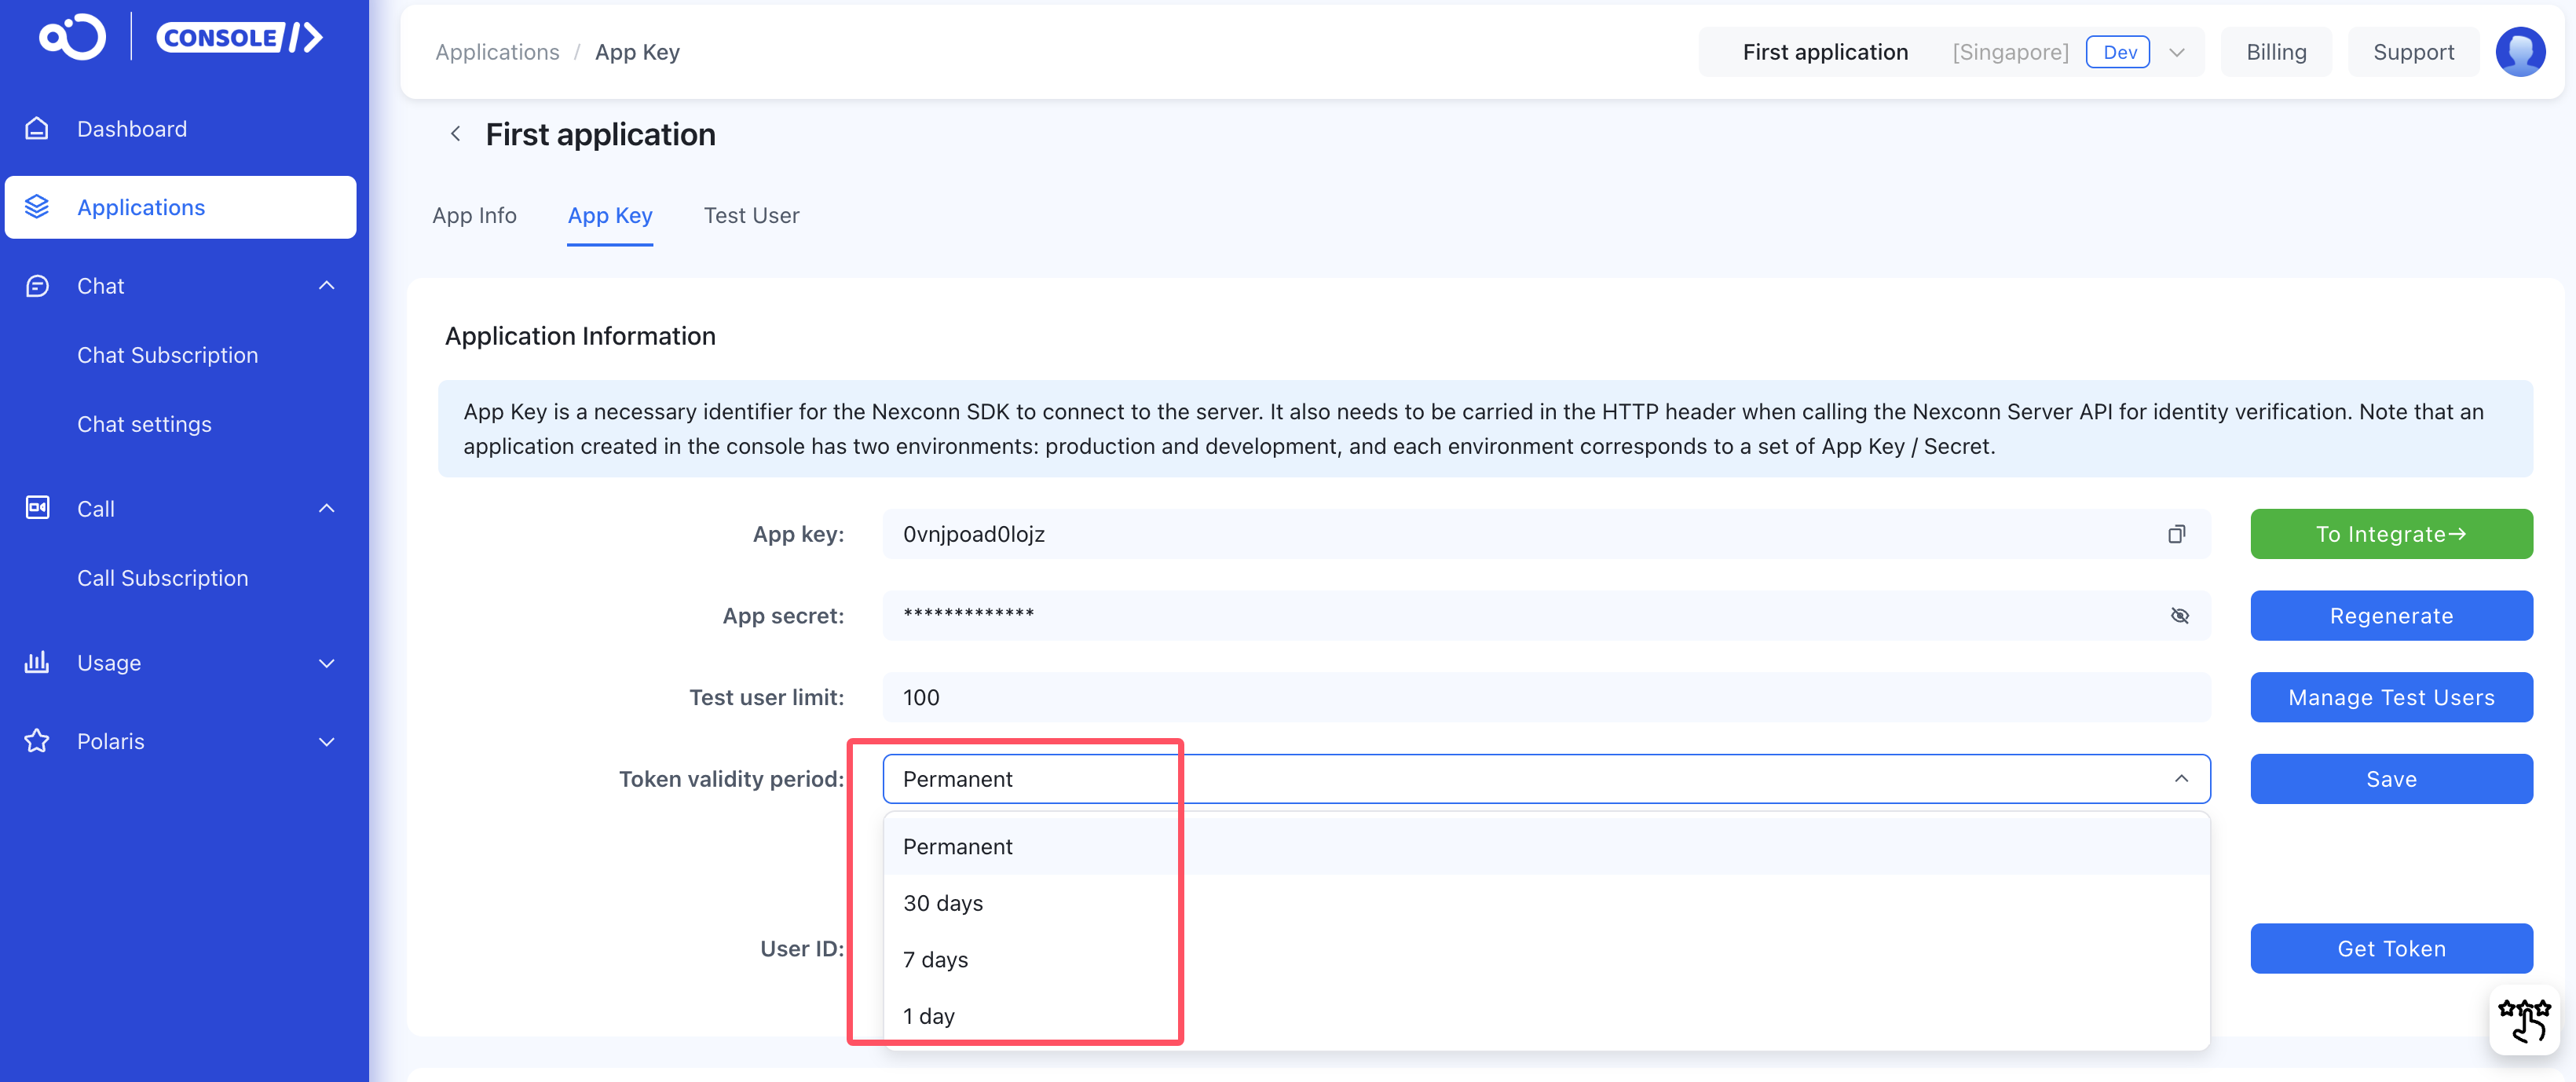This screenshot has height=1082, width=2576.
Task: Select 30 days token validity
Action: coord(943,903)
